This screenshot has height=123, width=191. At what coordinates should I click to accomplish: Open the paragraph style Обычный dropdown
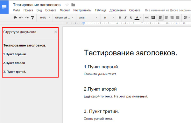[64, 18]
